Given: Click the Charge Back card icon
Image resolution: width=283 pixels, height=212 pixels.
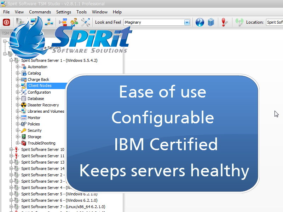Looking at the screenshot, I should click(x=24, y=79).
